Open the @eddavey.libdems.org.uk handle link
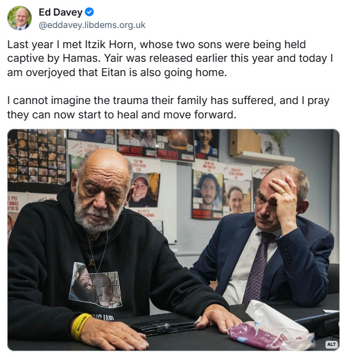 coord(92,25)
